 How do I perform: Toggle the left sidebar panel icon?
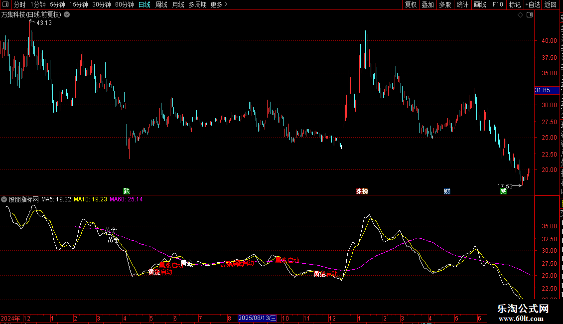coord(5,4)
